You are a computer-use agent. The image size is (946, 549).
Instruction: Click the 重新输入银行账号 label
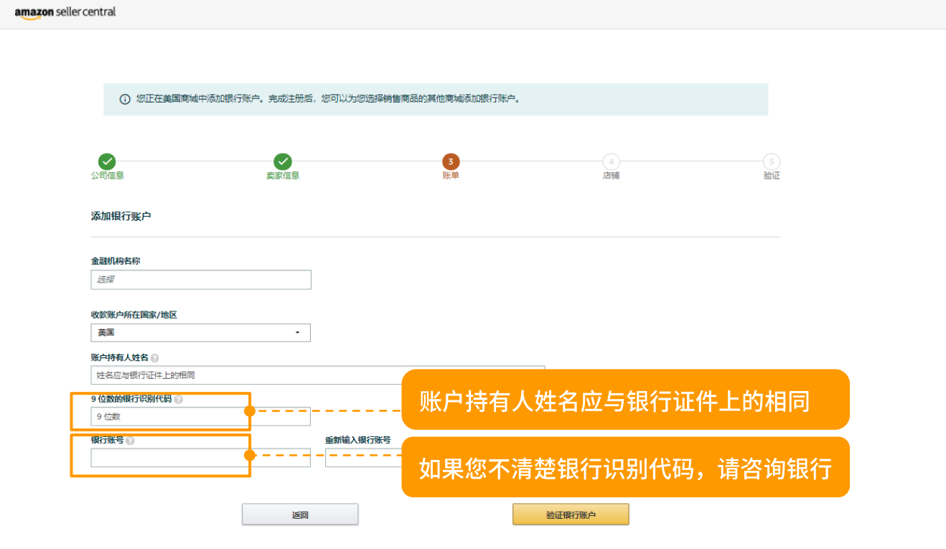(x=358, y=440)
